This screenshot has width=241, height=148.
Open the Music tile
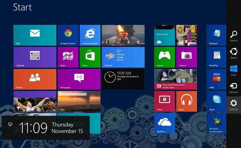point(187,101)
